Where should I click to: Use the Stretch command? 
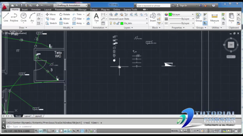pos(51,23)
